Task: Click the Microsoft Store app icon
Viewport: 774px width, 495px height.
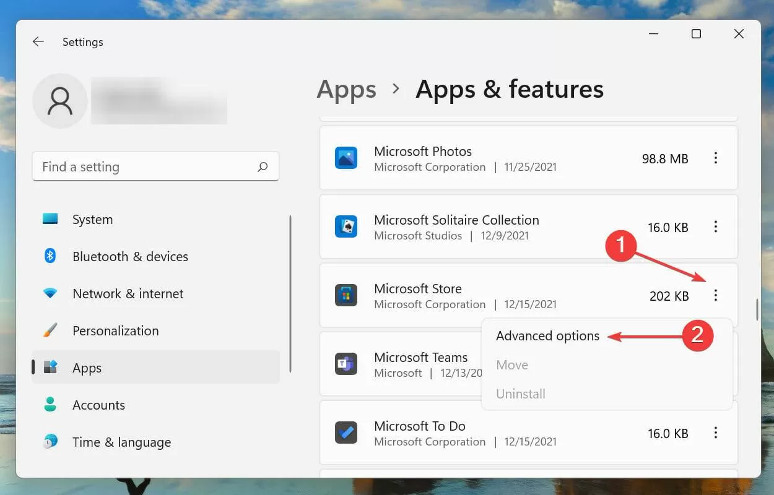Action: tap(346, 295)
